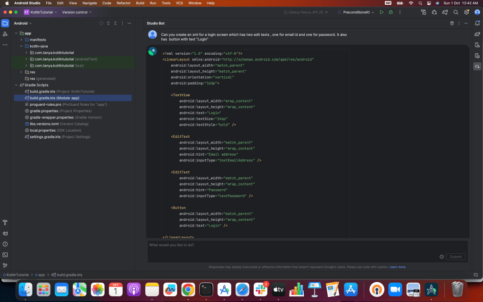Open the Terminal tool window
This screenshot has width=483, height=302.
tap(5, 255)
